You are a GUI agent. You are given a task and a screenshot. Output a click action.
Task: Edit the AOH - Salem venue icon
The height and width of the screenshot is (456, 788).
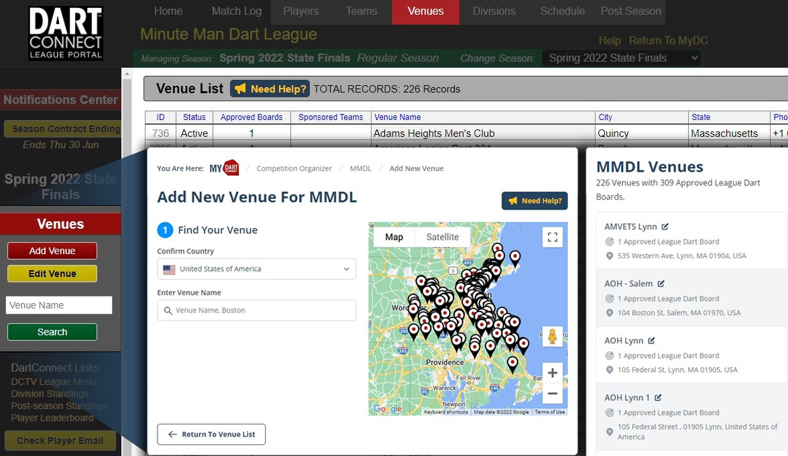tap(661, 284)
